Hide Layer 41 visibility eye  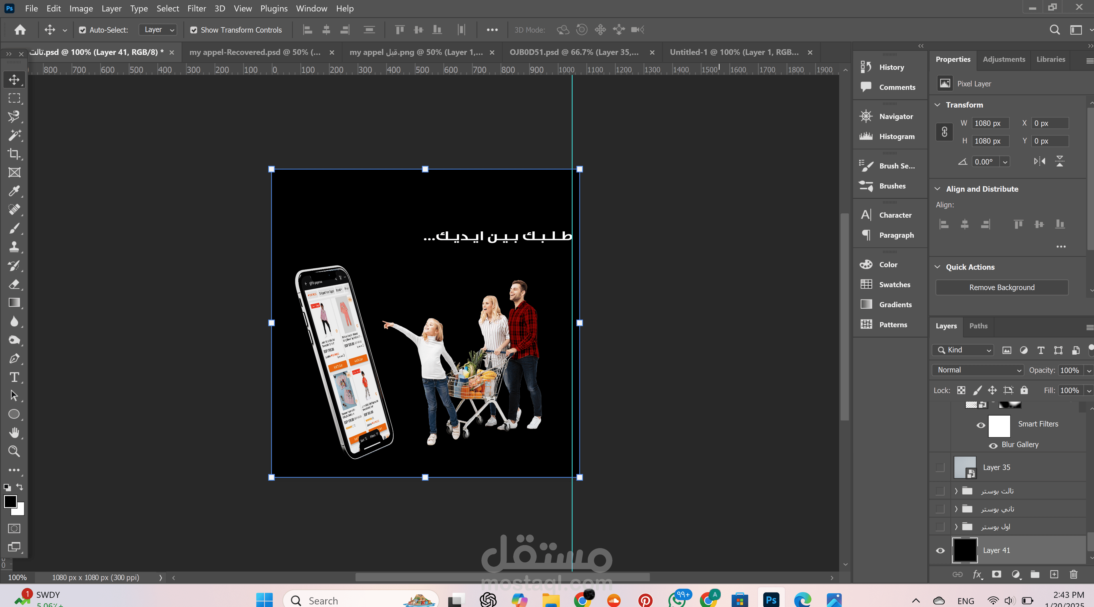(940, 551)
